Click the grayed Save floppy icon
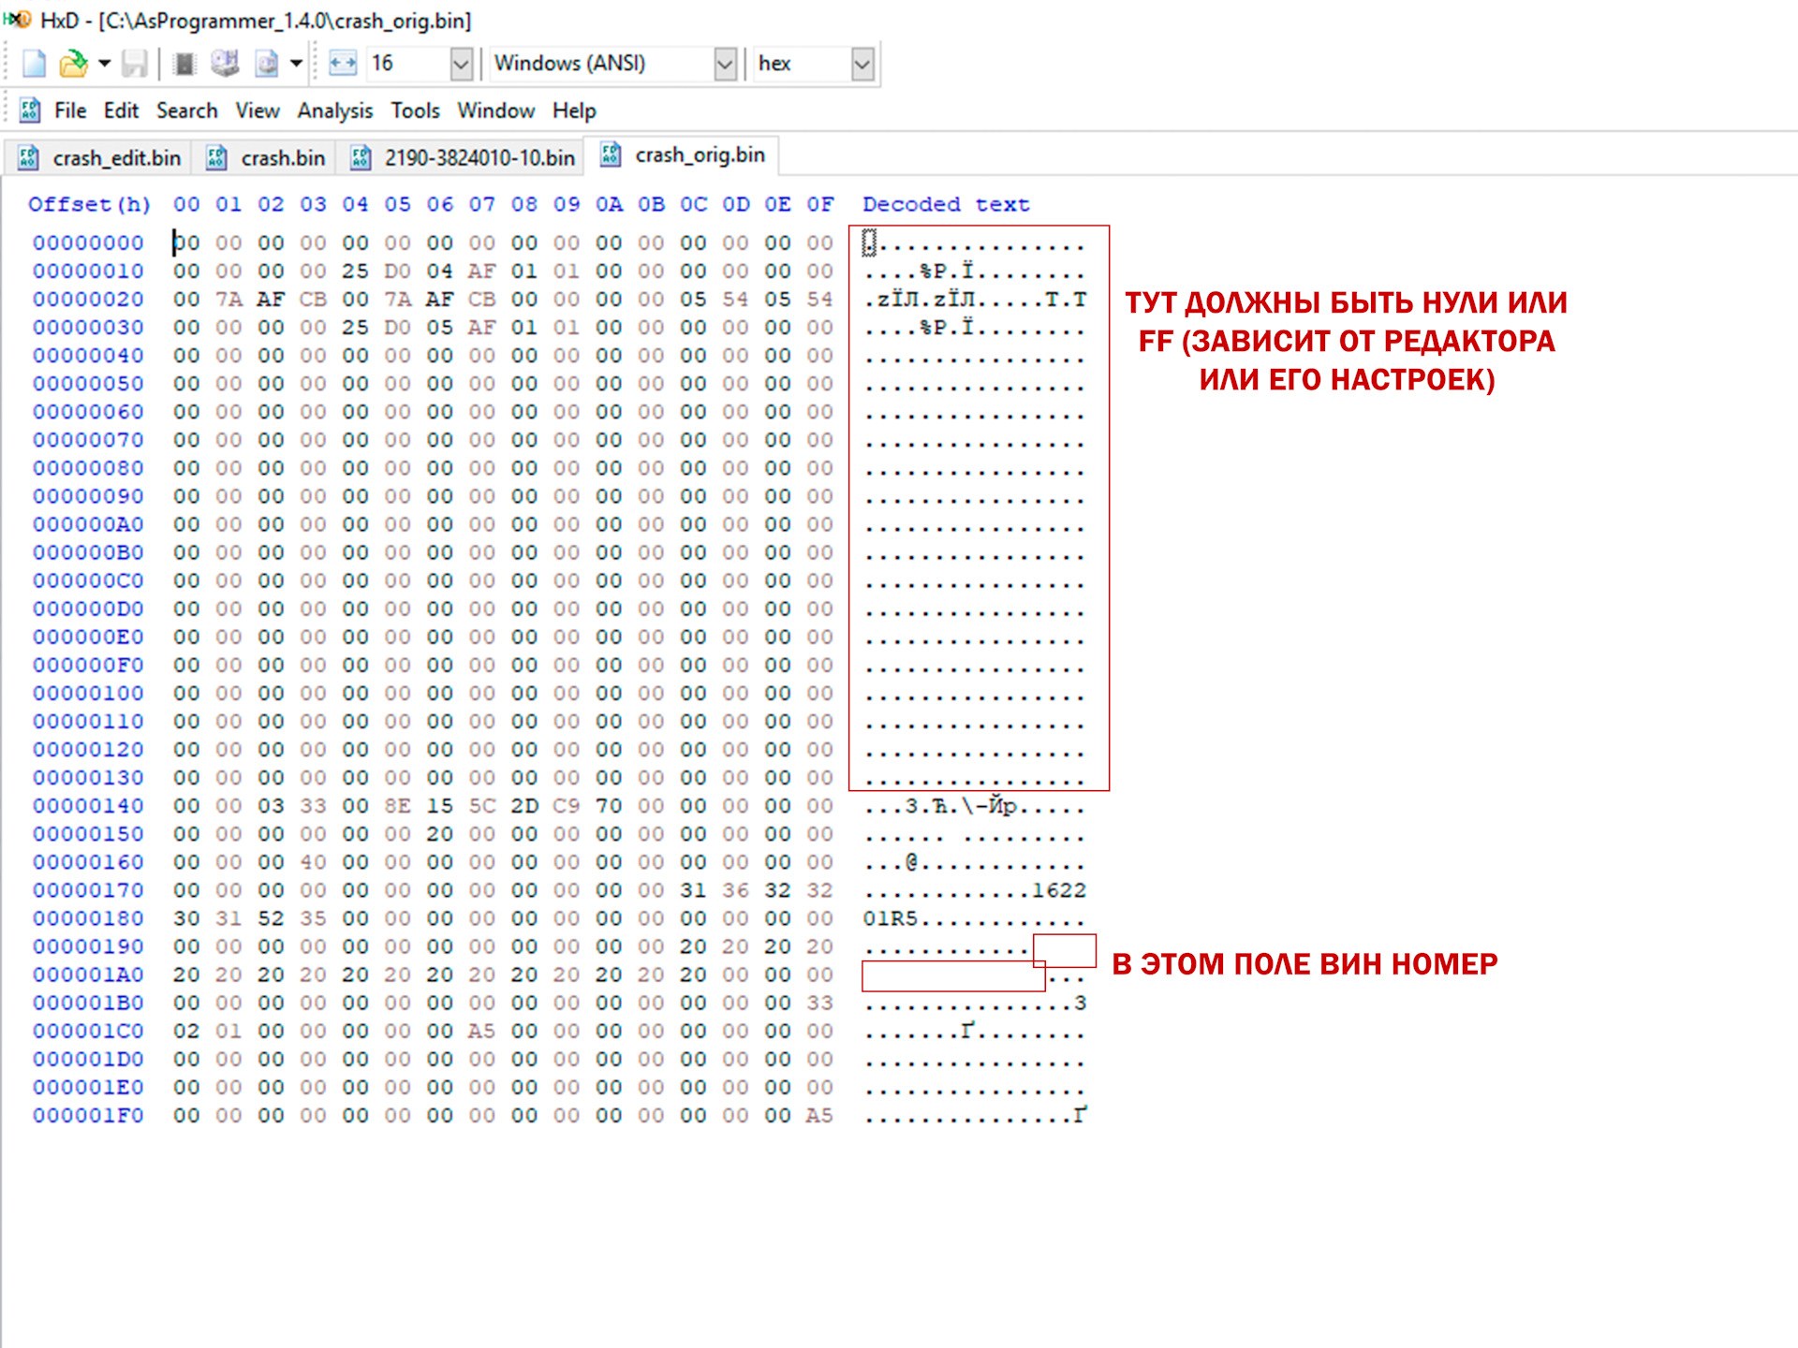 point(135,64)
